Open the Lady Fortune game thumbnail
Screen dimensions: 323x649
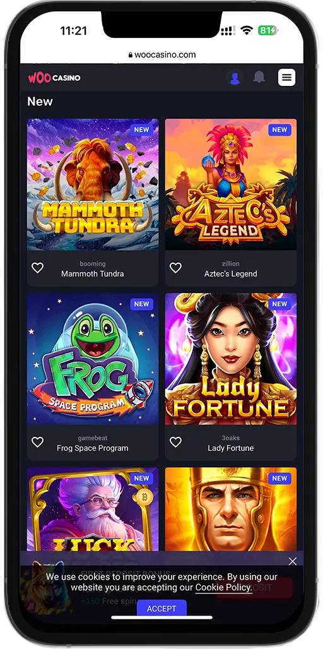(x=231, y=359)
